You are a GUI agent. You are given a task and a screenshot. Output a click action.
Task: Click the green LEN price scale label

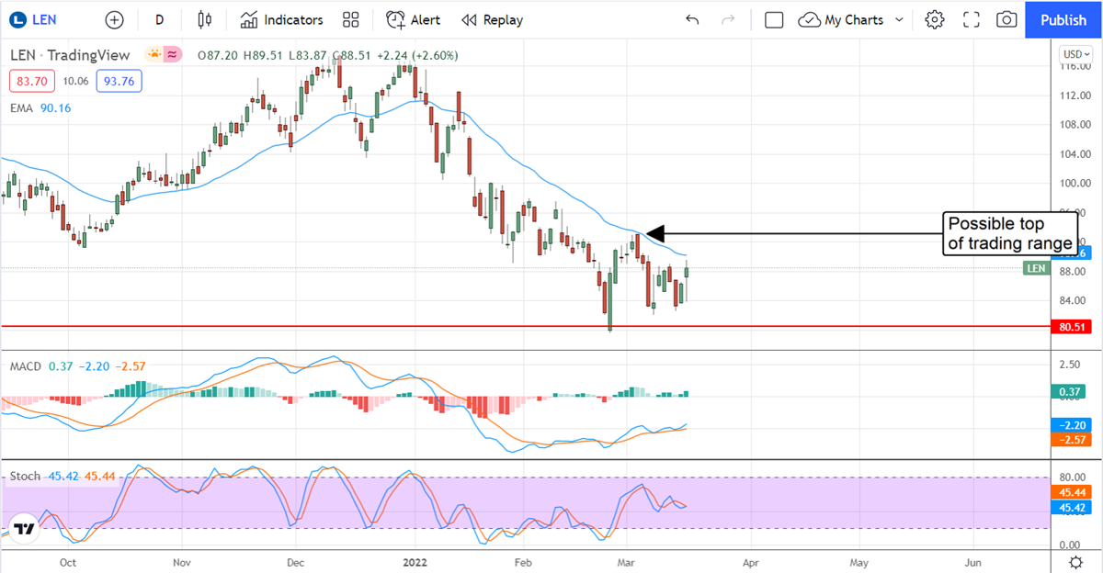[1035, 268]
